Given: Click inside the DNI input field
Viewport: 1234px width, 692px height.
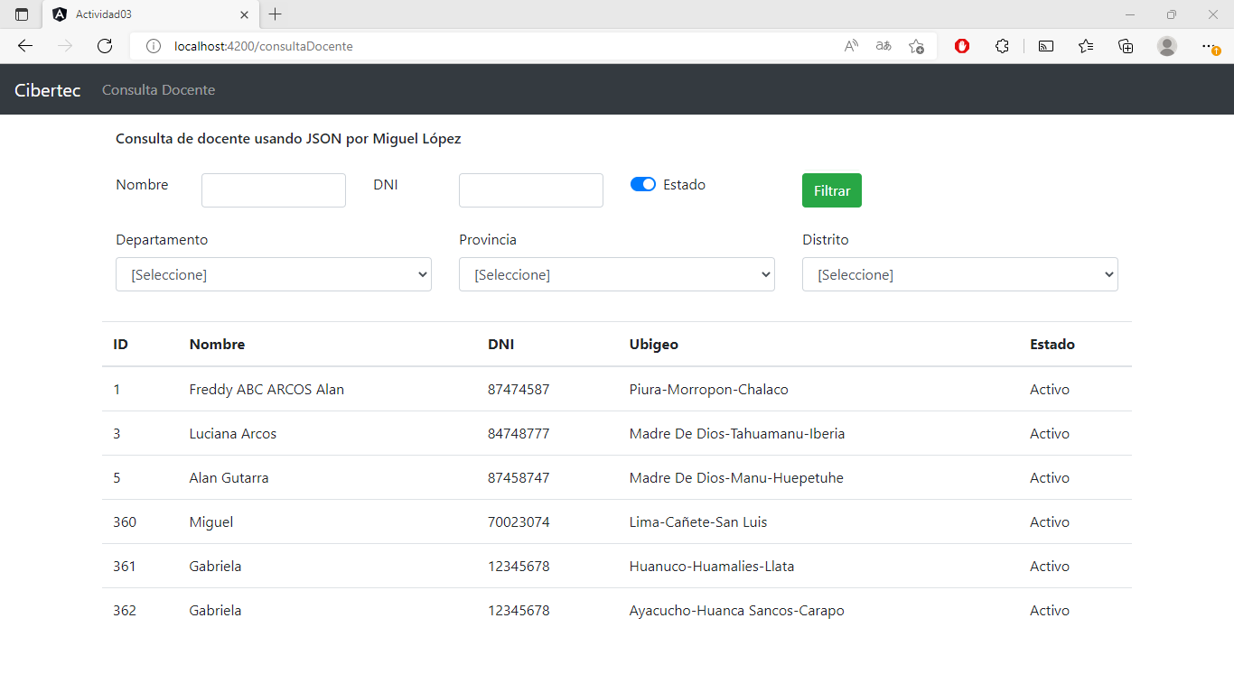Looking at the screenshot, I should click(x=530, y=189).
